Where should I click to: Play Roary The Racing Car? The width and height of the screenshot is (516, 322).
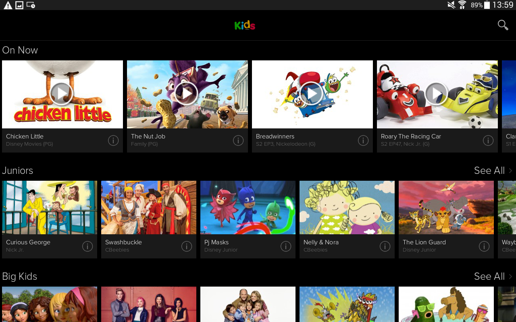point(437,93)
